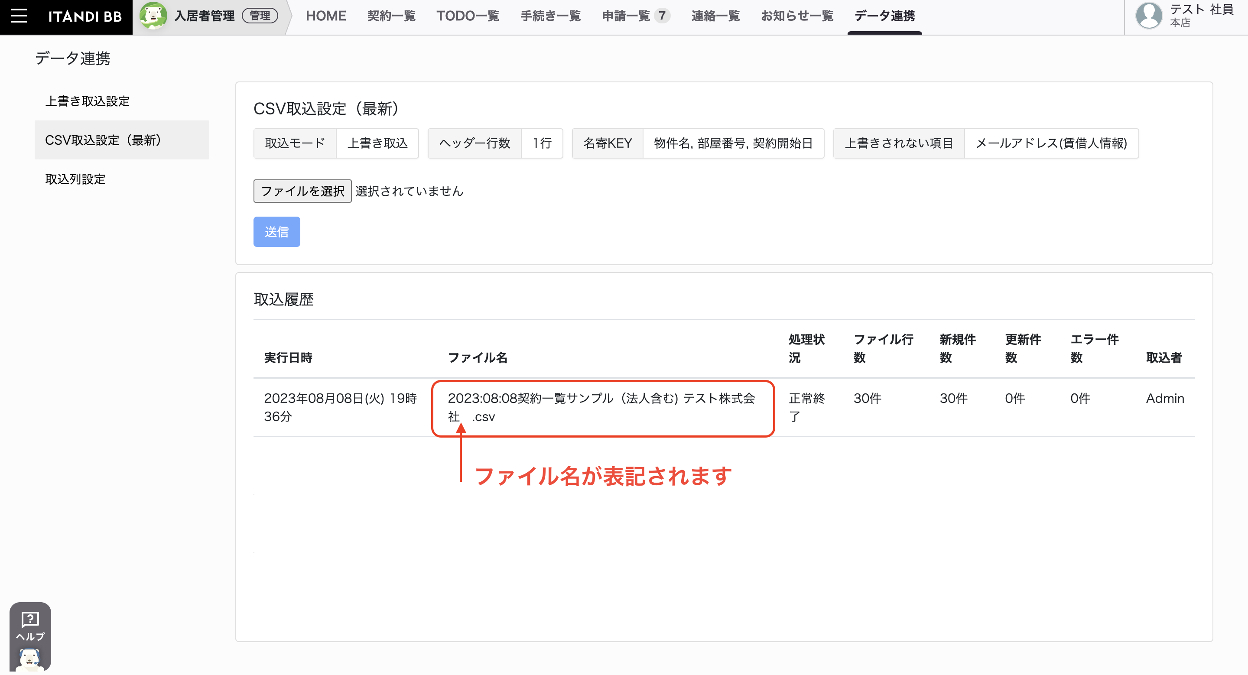Click the データ連携 page heading
The width and height of the screenshot is (1248, 675).
tap(73, 58)
